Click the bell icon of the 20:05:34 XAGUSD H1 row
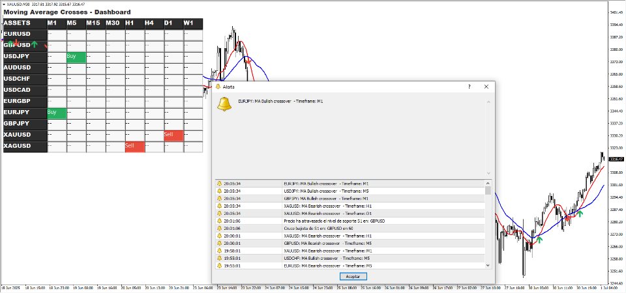The image size is (626, 293). (219, 206)
